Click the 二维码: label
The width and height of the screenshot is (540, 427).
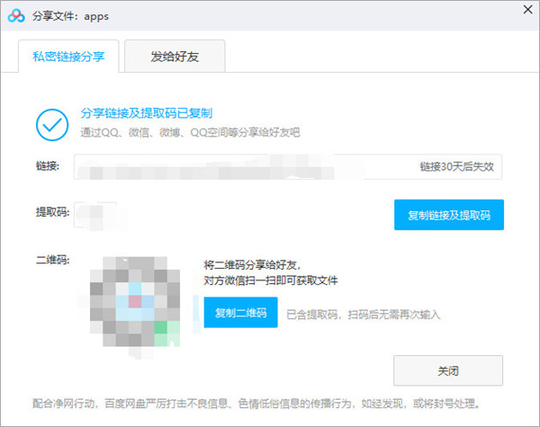click(53, 260)
